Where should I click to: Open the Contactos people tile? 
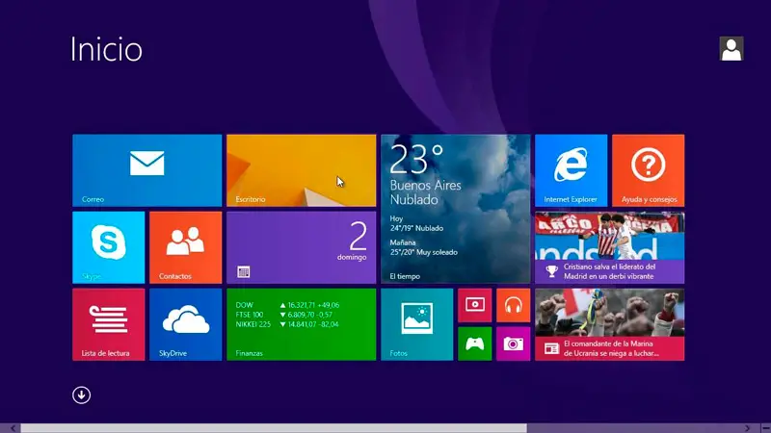point(185,247)
